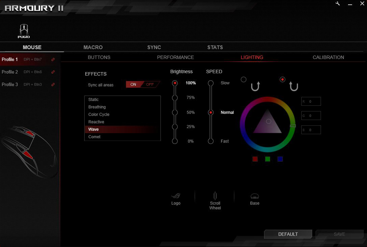Open settings via the wrench icon

pyautogui.click(x=338, y=3)
